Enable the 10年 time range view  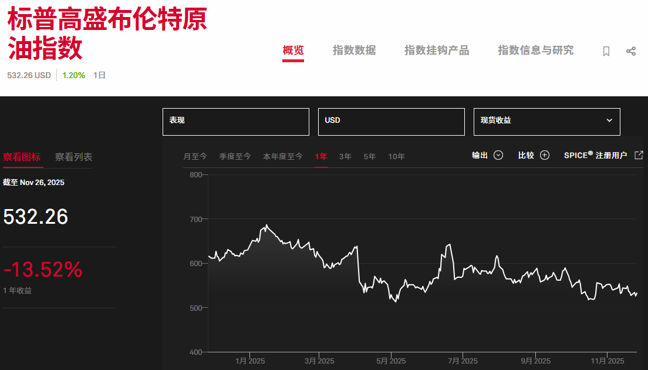click(396, 156)
